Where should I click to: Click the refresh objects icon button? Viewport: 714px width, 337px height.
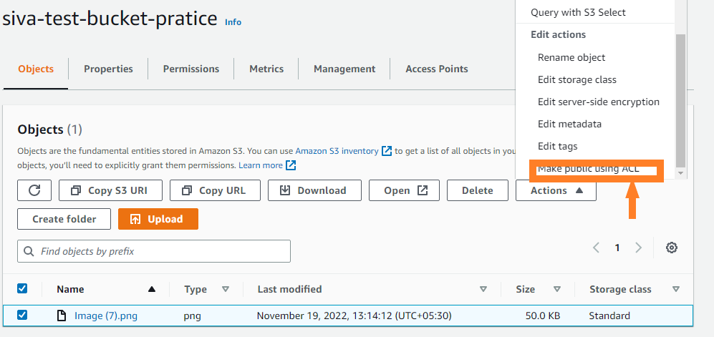point(34,190)
